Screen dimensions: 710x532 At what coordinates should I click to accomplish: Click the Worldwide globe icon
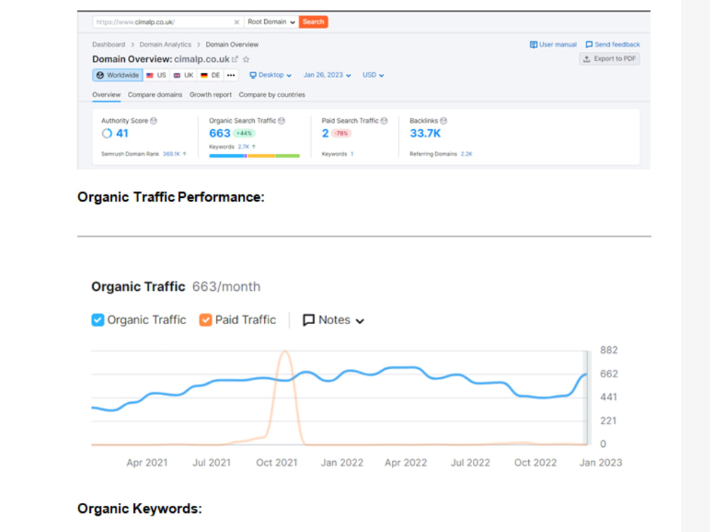(100, 75)
